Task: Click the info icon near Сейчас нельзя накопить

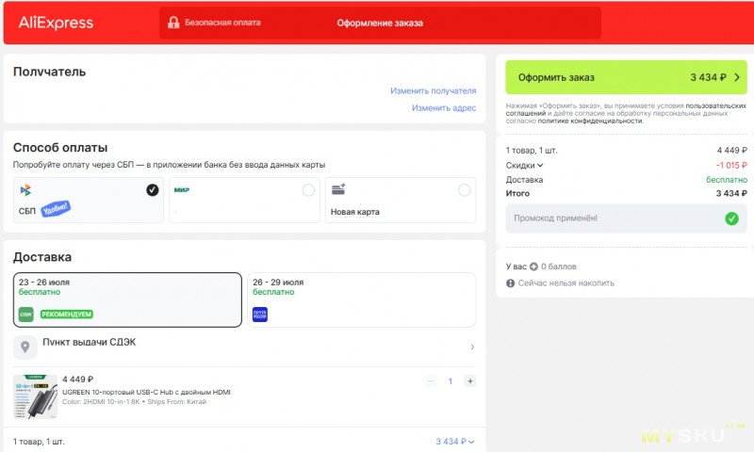Action: [510, 283]
